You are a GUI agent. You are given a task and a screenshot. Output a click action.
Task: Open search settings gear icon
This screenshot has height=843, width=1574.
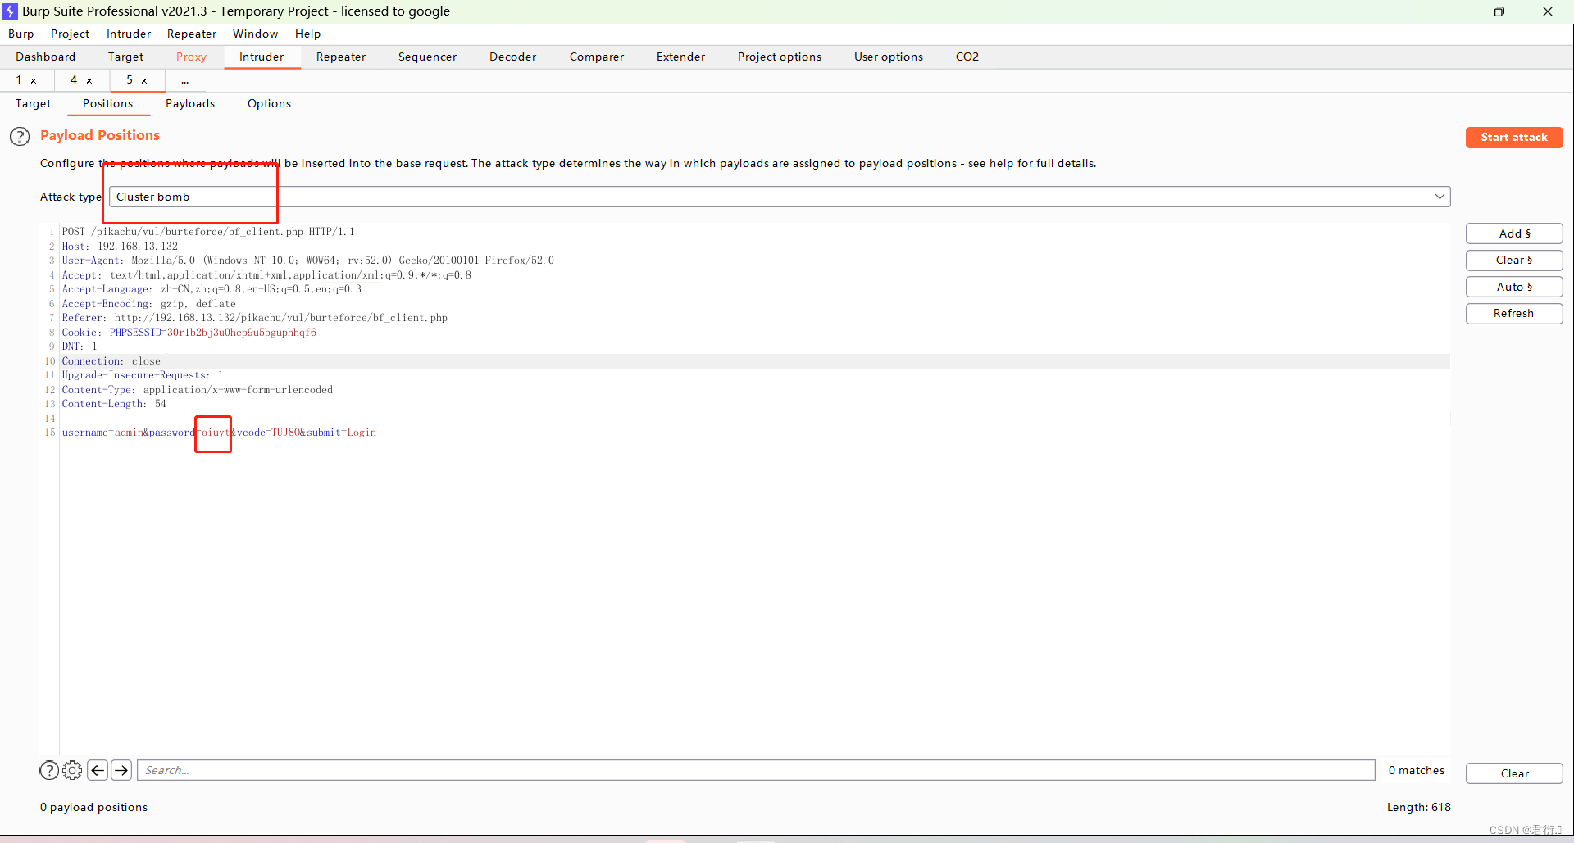coord(72,770)
